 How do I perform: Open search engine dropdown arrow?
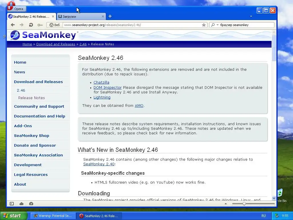point(217,25)
